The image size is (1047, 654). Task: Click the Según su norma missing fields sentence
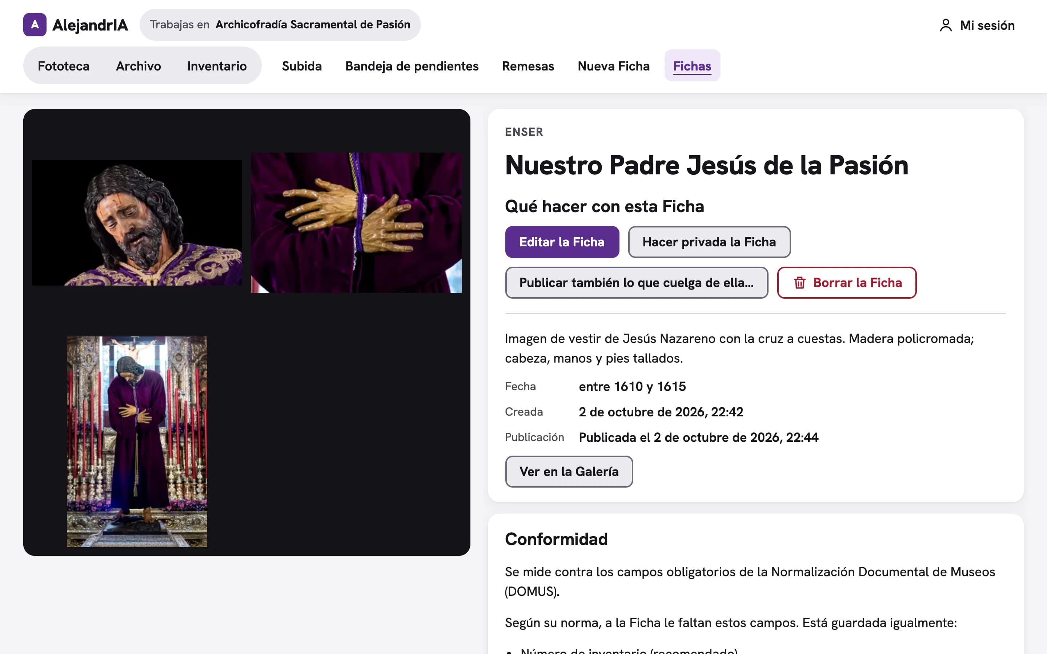tap(731, 622)
